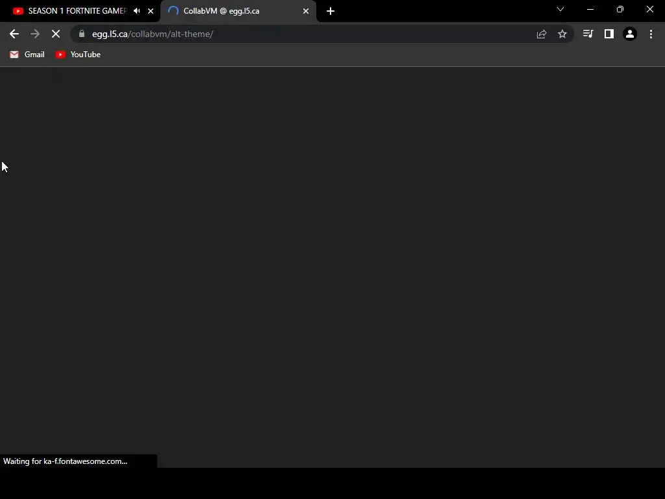Screen dimensions: 665x499
Task: Go back to the previous page
Action: (14, 34)
